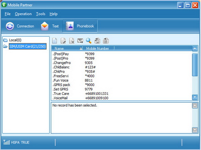Click the Export contacts toolbar icon

point(106,41)
